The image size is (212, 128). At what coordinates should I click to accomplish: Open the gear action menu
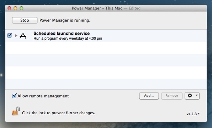192,96
